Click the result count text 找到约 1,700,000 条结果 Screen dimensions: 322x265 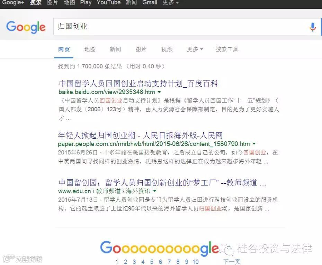tap(90, 66)
